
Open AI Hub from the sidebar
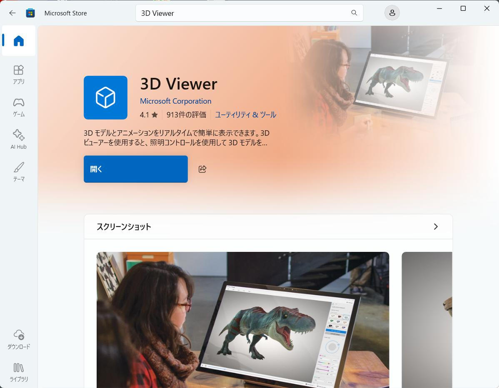[x=19, y=139]
